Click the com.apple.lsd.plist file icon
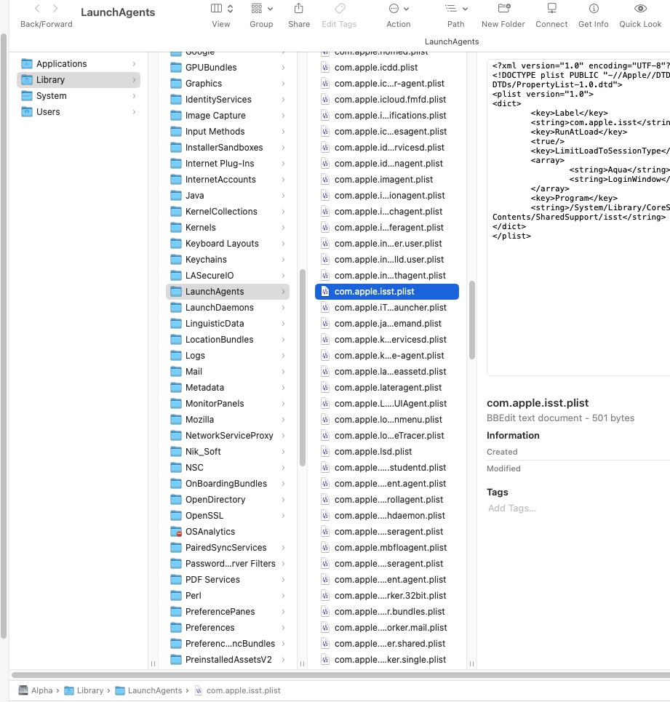 (325, 452)
